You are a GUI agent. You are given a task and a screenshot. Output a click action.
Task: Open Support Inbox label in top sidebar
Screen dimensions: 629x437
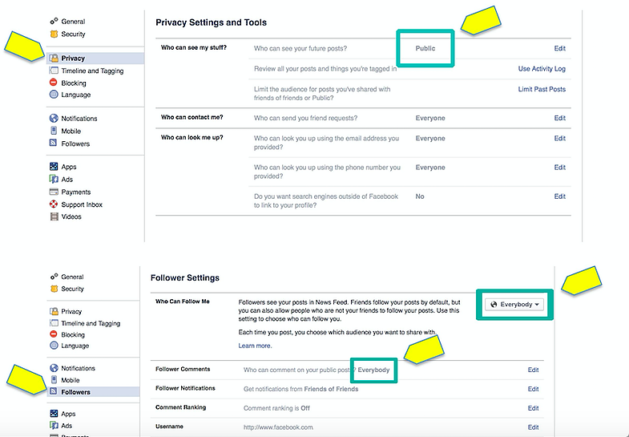[x=82, y=204]
